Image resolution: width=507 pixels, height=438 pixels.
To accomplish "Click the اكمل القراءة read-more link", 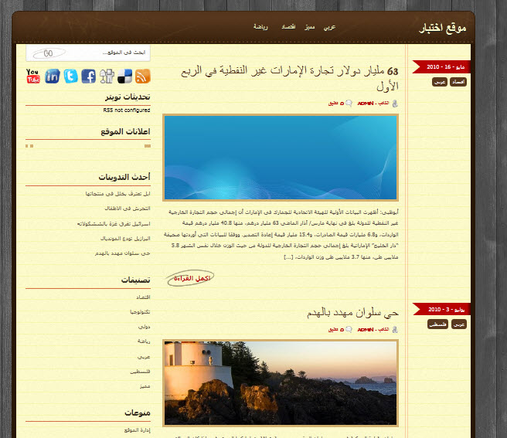I will click(x=191, y=278).
